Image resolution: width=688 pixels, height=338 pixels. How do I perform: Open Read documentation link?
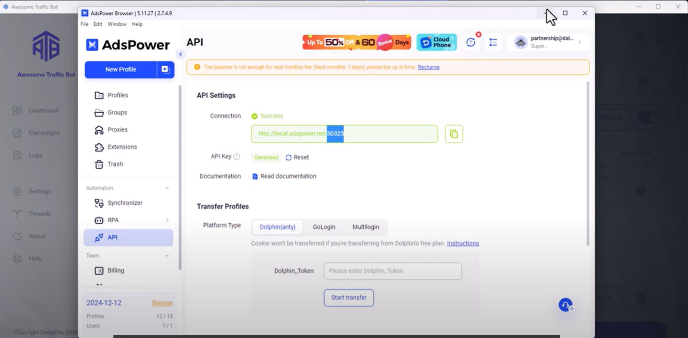(x=284, y=176)
